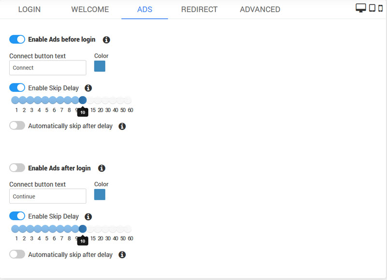Click info icon beside first Automatically skip after delay
The height and width of the screenshot is (280, 387).
pos(122,126)
